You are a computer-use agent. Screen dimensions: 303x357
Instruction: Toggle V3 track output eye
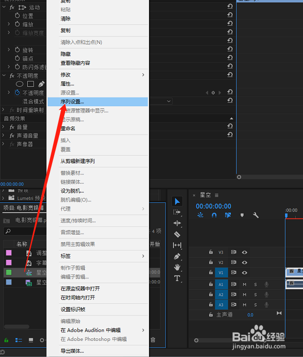click(245, 252)
